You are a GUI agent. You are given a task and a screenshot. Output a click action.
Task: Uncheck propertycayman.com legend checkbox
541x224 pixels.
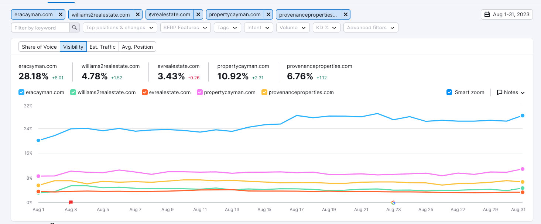click(200, 92)
